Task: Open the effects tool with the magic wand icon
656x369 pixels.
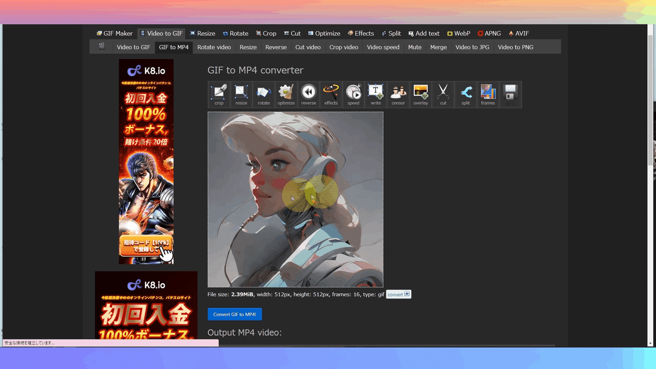Action: (x=331, y=95)
